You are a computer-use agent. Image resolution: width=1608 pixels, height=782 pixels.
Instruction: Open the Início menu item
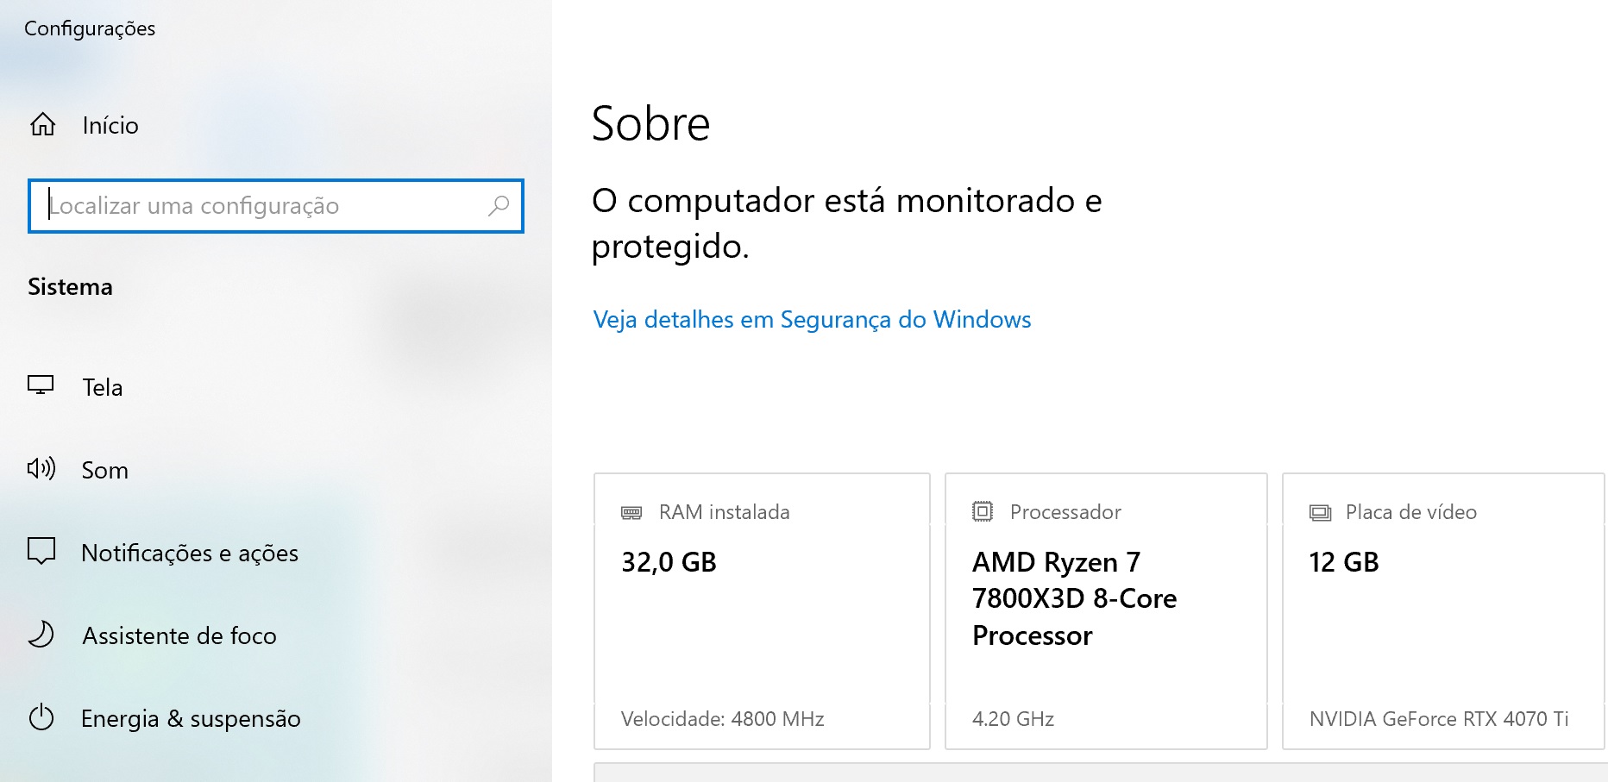tap(110, 126)
